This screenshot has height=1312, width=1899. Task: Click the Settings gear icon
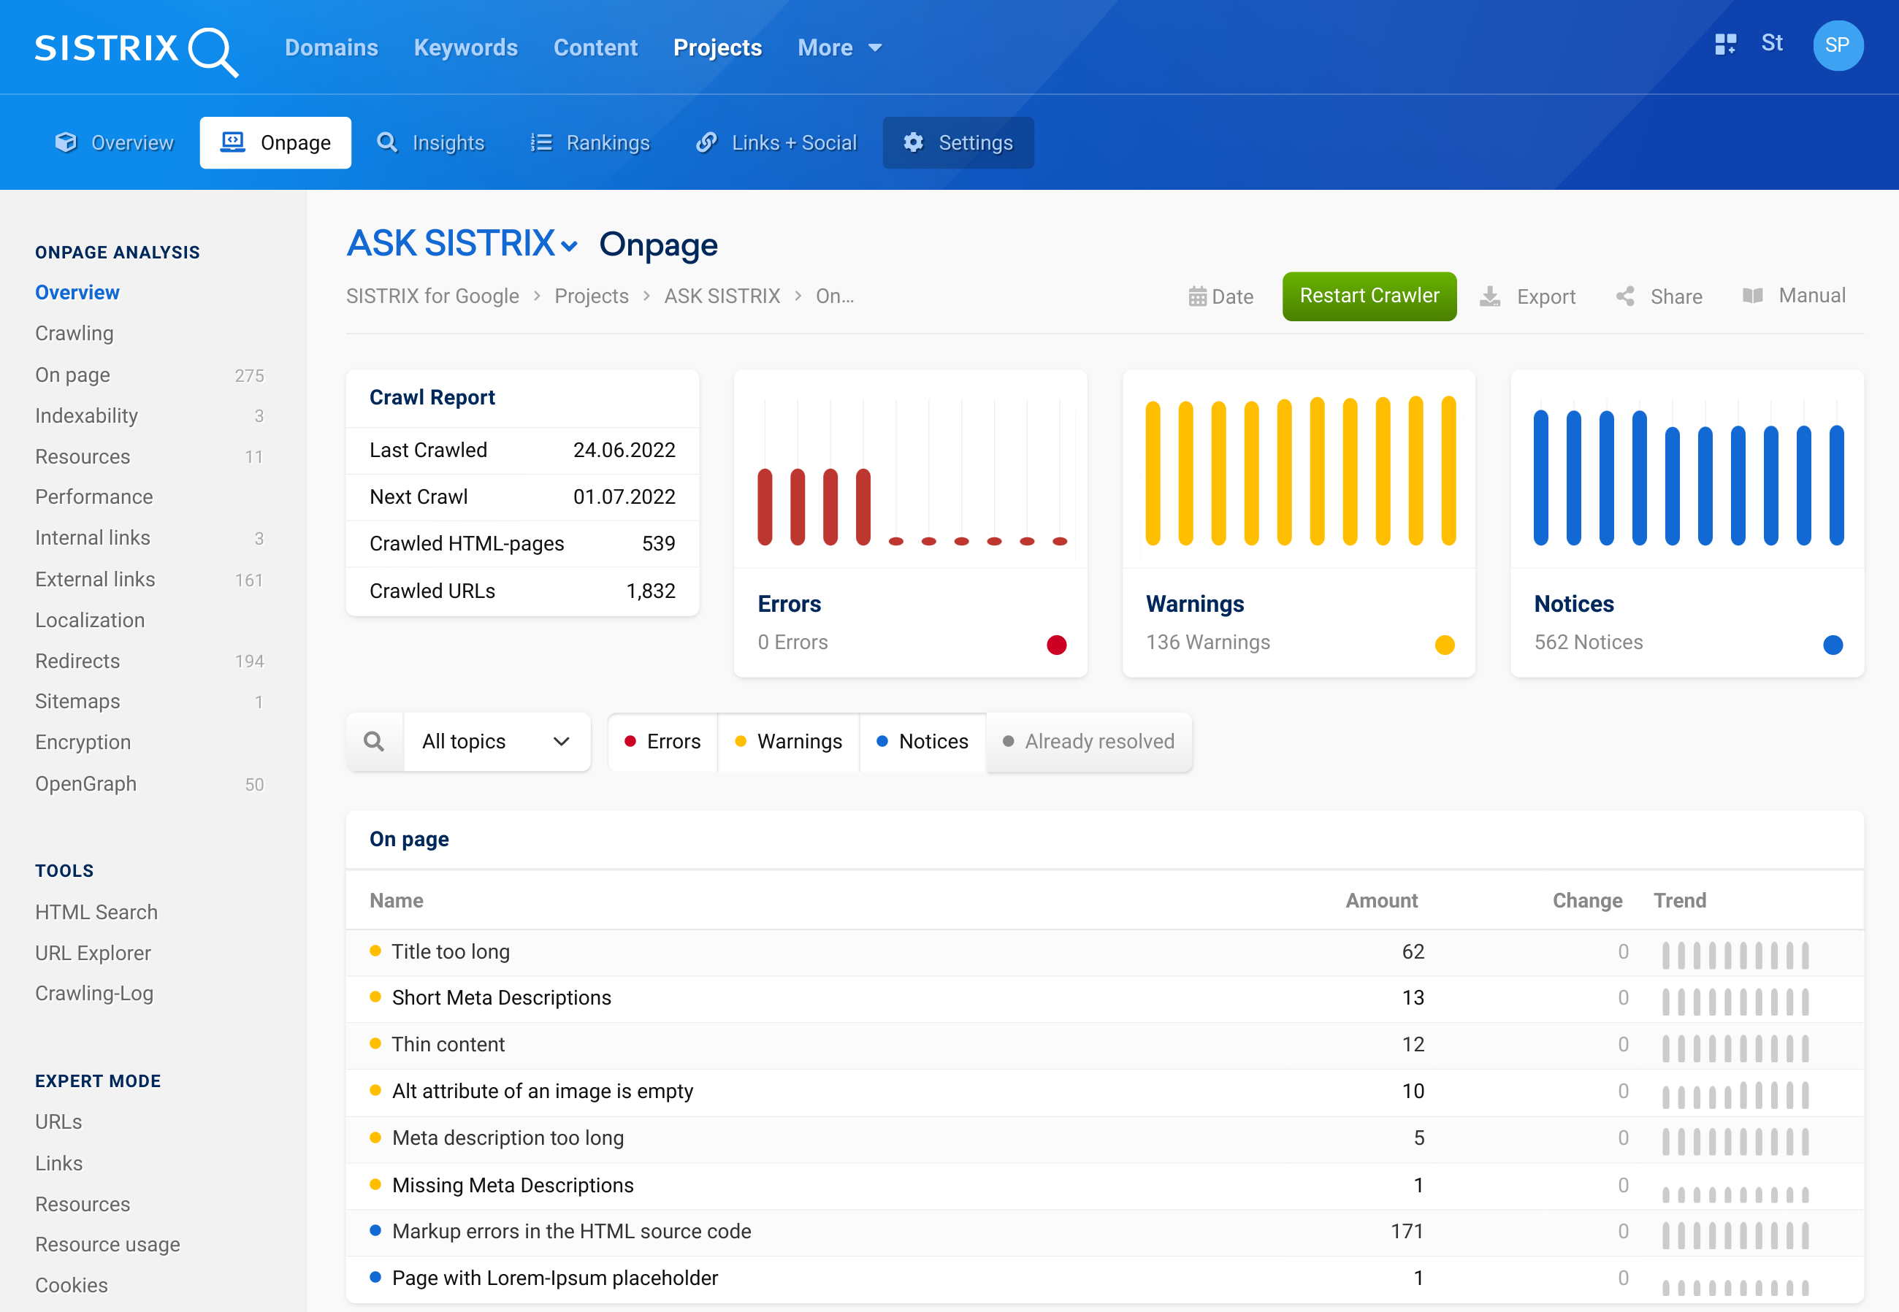[914, 142]
